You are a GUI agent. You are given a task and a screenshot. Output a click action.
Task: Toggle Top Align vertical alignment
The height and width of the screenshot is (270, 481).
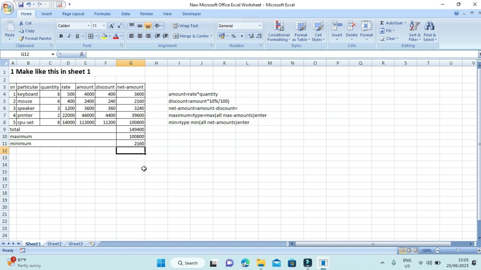pos(132,26)
